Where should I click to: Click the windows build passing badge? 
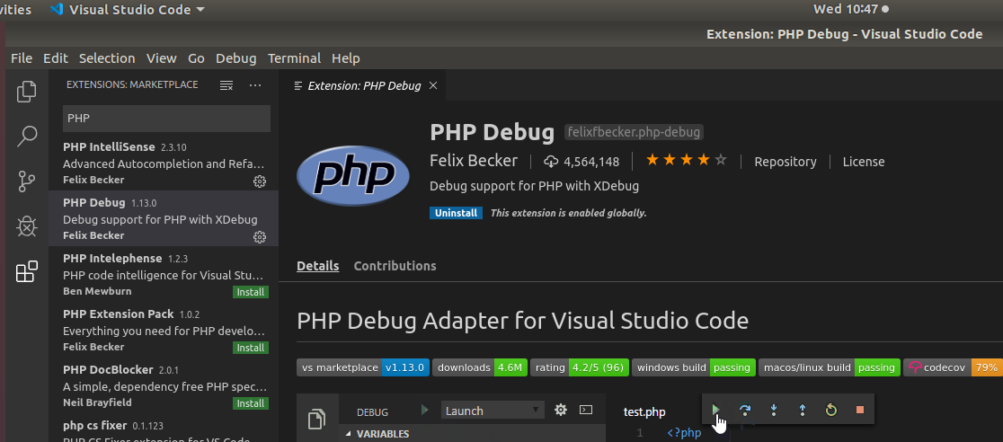[694, 367]
